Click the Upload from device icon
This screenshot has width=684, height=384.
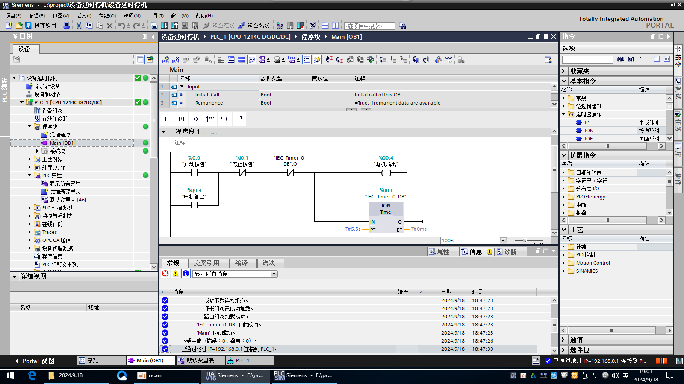click(x=175, y=26)
